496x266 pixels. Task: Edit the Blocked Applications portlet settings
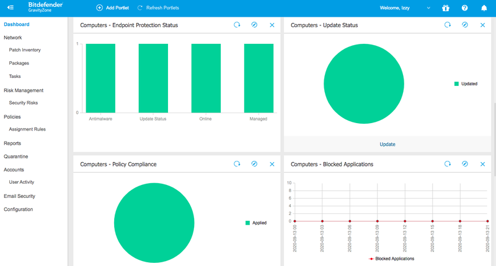(x=464, y=164)
